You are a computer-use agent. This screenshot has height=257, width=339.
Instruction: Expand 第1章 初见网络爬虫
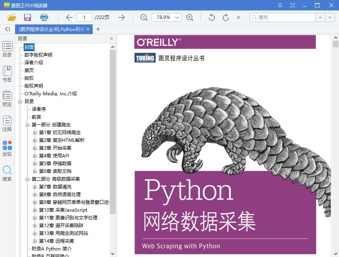35,133
